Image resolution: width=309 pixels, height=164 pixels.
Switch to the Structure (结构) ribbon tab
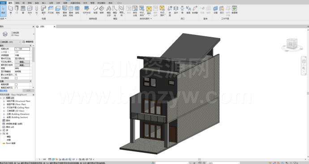[x=17, y=3]
